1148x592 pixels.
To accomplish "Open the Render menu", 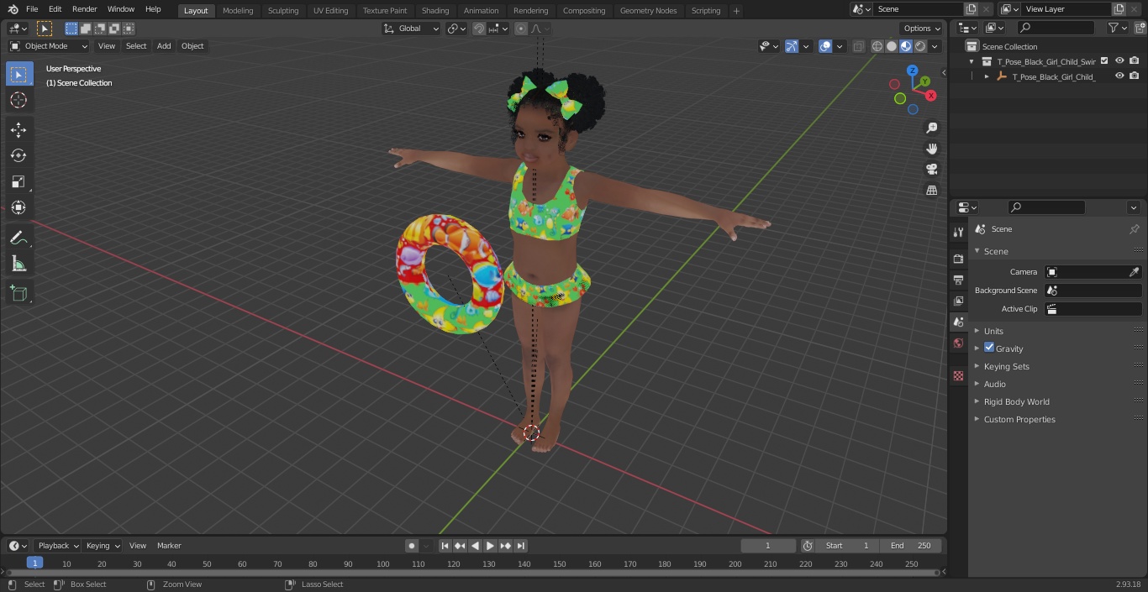I will click(84, 9).
